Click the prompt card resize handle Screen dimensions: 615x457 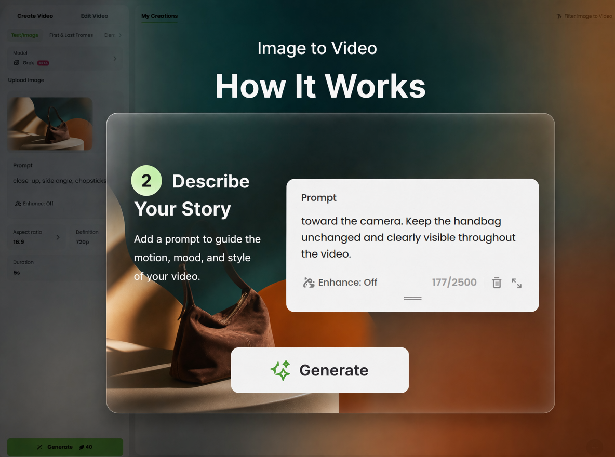[412, 299]
